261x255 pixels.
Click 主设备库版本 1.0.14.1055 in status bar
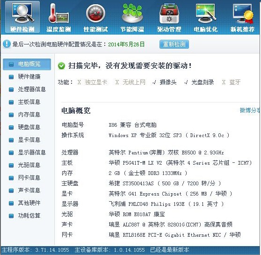pyautogui.click(x=110, y=250)
